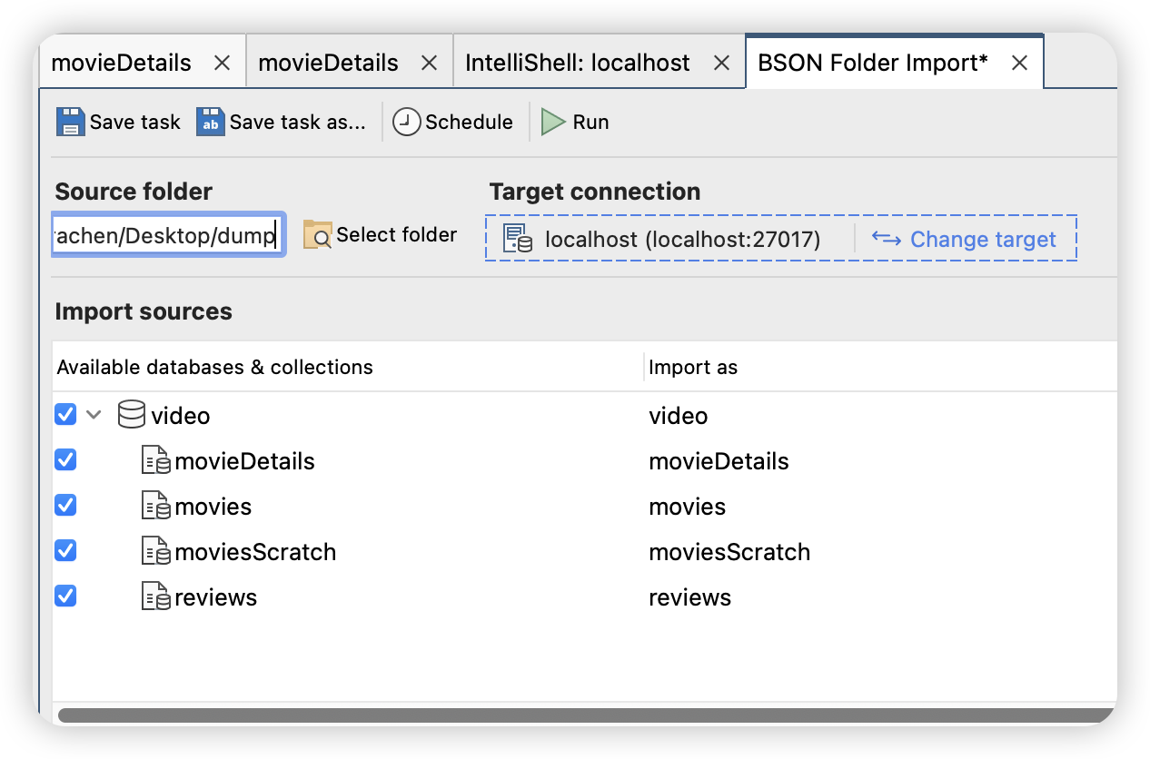Click the double-arrow Change target icon
This screenshot has height=759, width=1150.
click(886, 239)
